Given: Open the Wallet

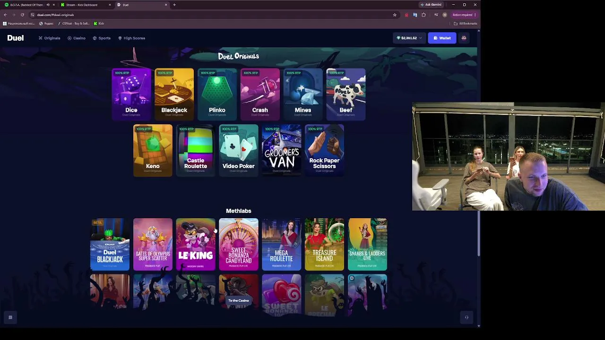Looking at the screenshot, I should point(442,38).
